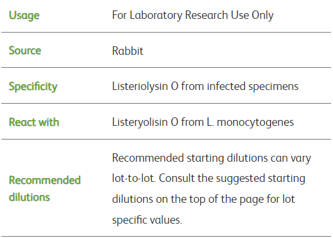Click the 'specific values.' text
This screenshot has width=333, height=238.
tap(147, 220)
